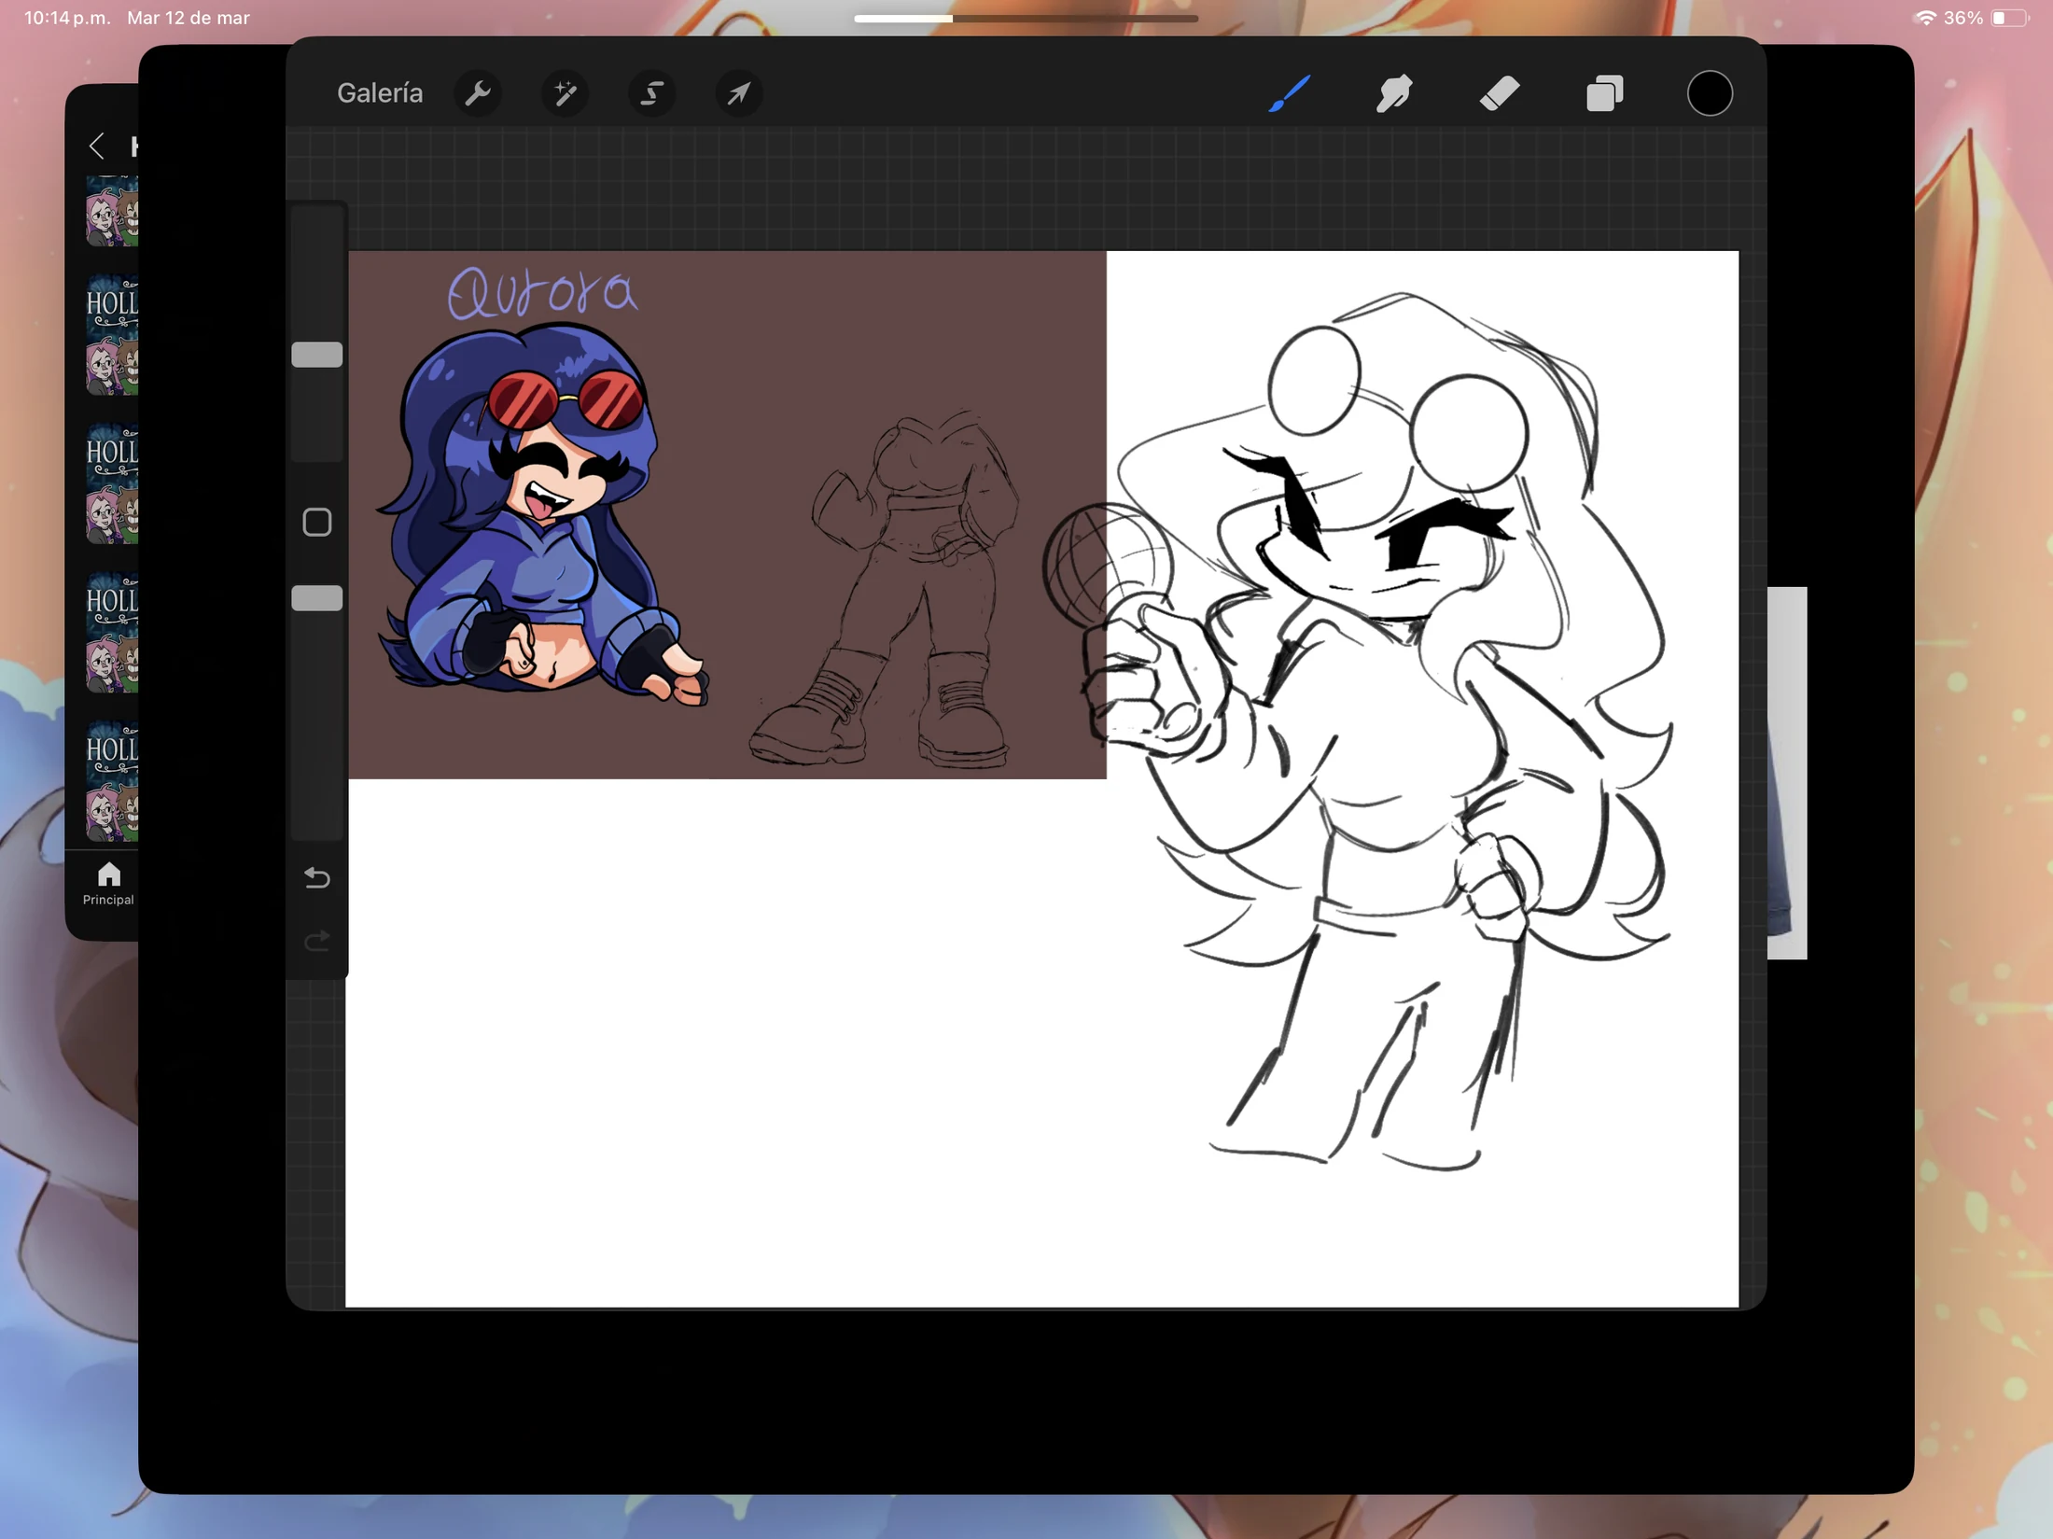Select the Smudge tool
The width and height of the screenshot is (2053, 1539).
(1394, 93)
